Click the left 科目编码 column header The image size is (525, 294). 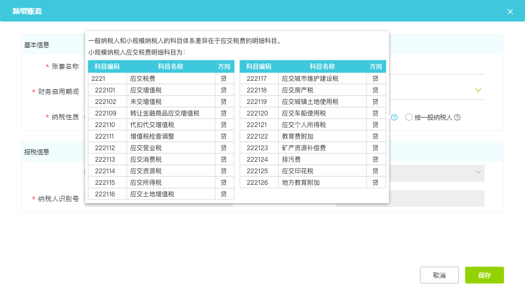107,67
